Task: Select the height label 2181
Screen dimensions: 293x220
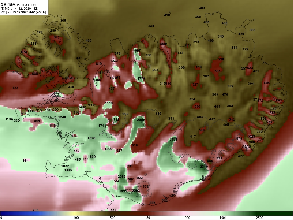Action: coord(173,139)
